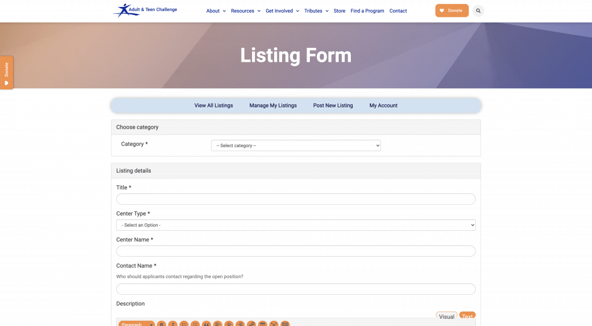Align text right in editor
This screenshot has height=326, width=592.
coord(240,324)
